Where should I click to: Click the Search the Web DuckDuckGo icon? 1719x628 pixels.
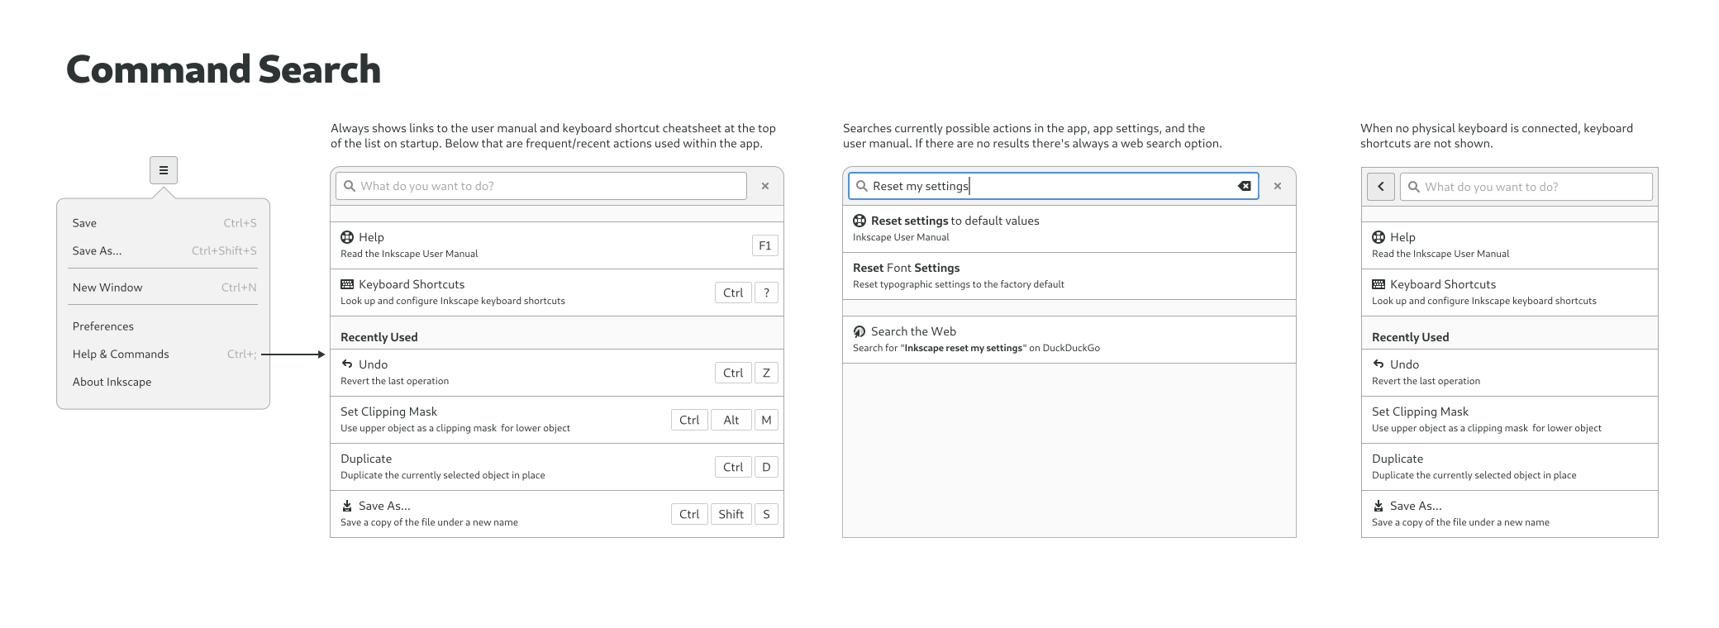859,331
